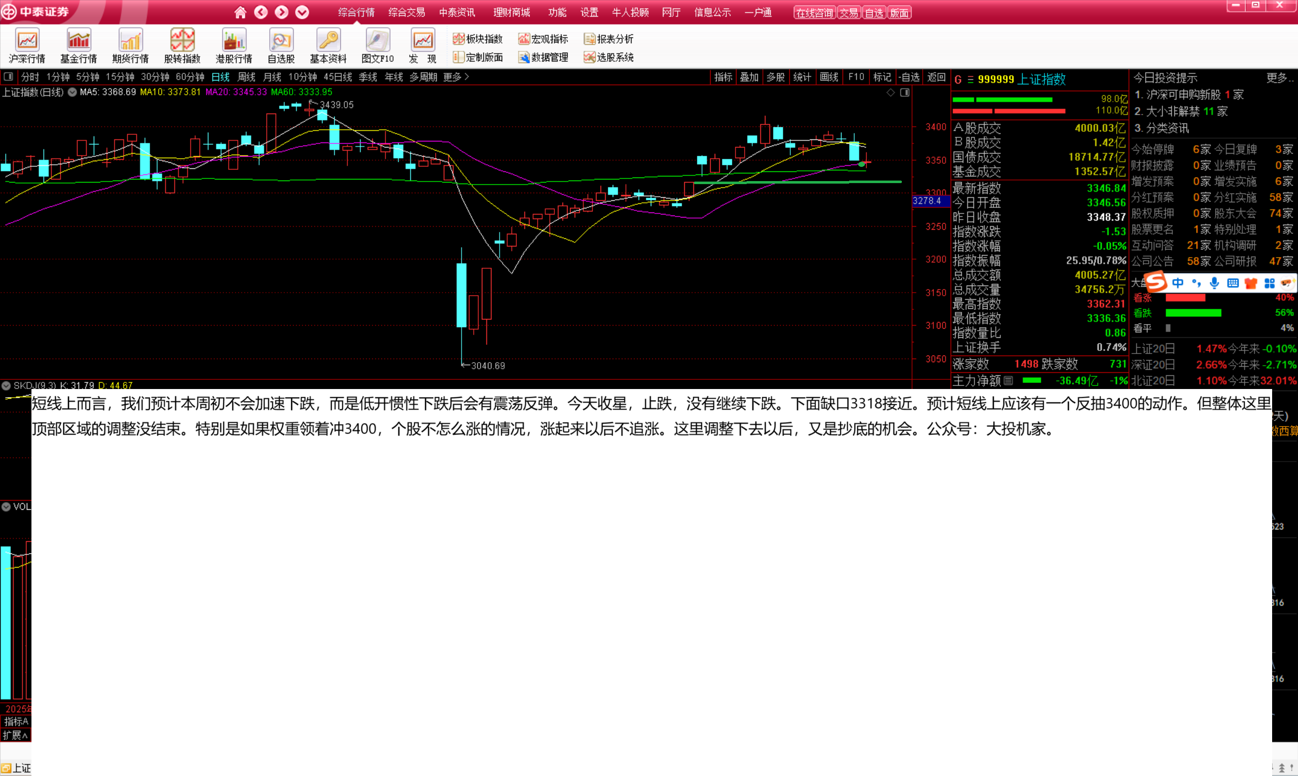This screenshot has height=776, width=1298.
Task: Toggle the side panel square icon beside 分时
Action: [x=8, y=77]
